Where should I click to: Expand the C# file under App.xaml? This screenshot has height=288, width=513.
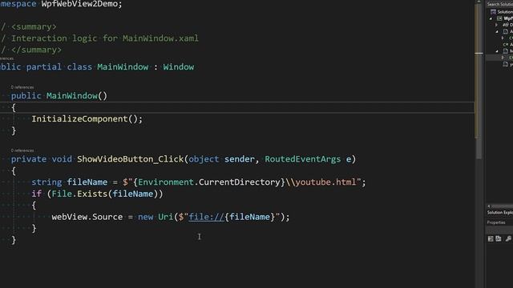[x=503, y=38]
